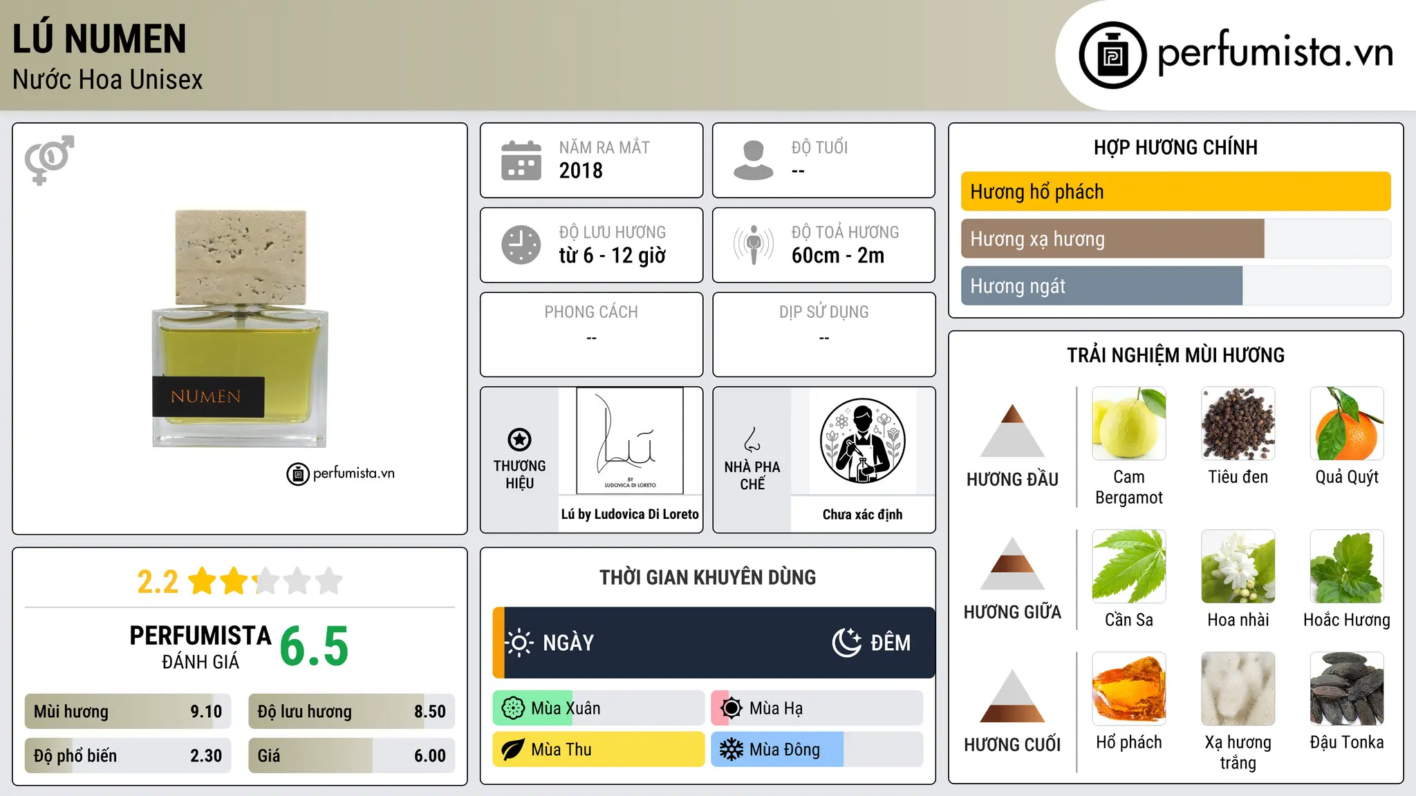Click the Mùi hương 9.10 score bar
The height and width of the screenshot is (796, 1416).
coord(128,712)
